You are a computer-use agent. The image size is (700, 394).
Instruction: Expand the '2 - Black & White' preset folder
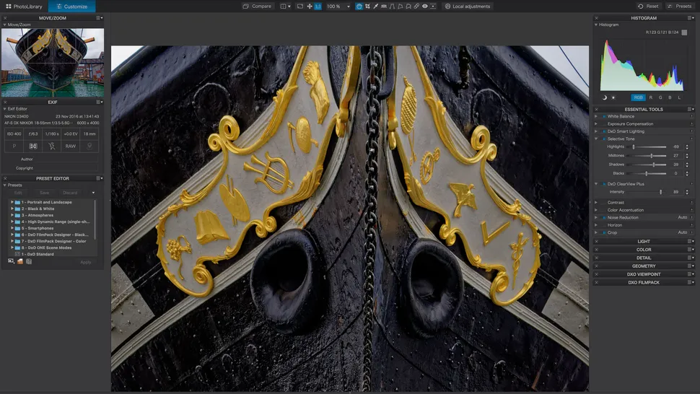(12, 209)
